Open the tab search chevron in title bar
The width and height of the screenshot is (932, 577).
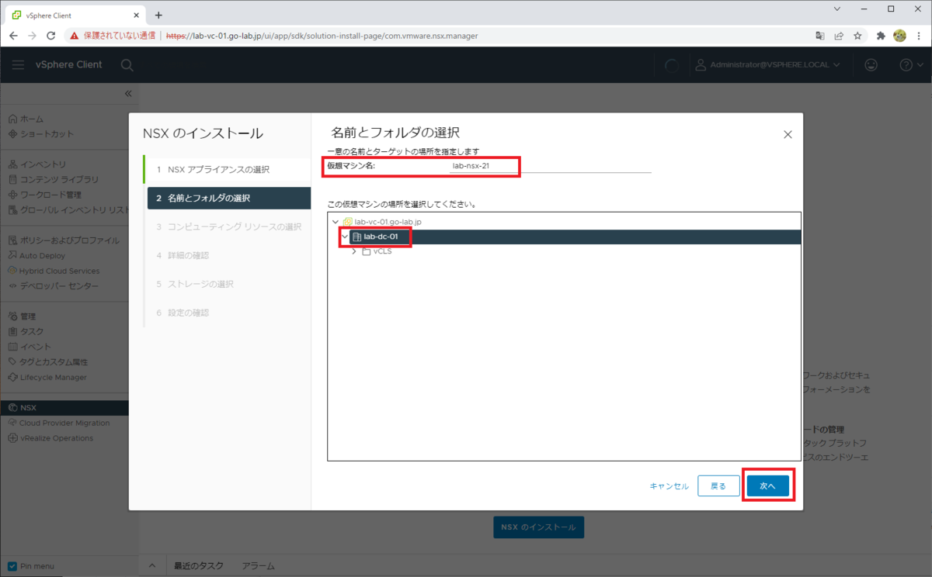click(x=837, y=9)
